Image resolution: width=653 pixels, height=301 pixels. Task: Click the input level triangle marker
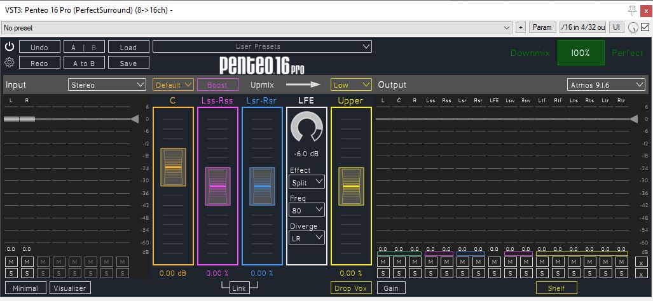(x=134, y=119)
